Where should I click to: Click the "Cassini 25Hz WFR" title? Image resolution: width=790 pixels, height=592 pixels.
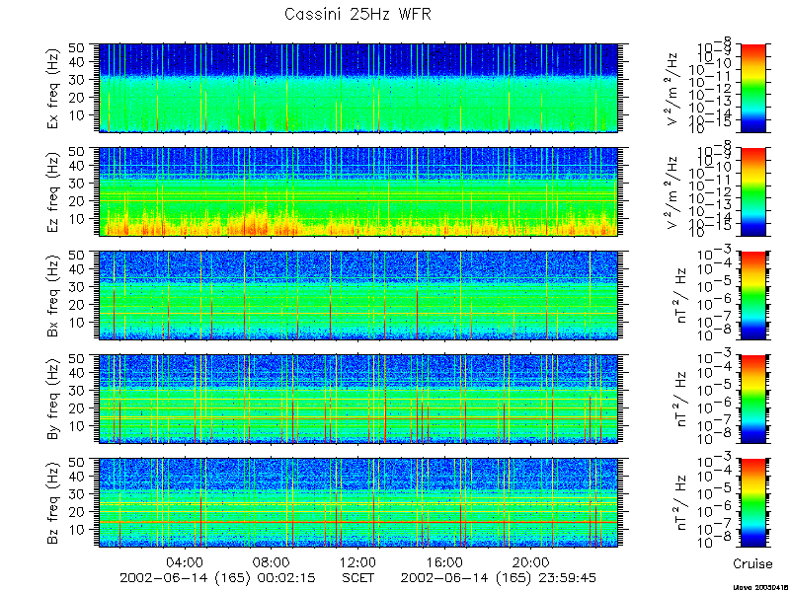357,14
